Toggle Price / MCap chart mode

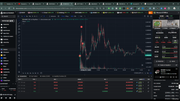pos(65,16)
